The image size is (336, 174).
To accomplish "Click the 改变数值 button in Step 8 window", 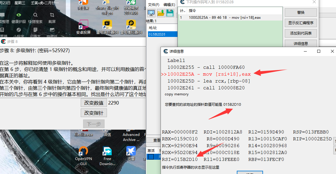I will click(x=94, y=103).
